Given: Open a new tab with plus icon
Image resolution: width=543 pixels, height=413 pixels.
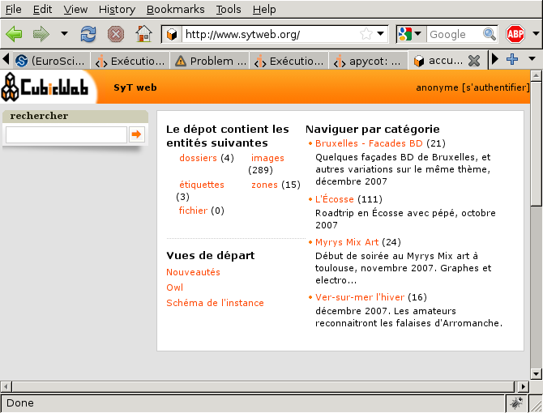Looking at the screenshot, I should tap(512, 60).
